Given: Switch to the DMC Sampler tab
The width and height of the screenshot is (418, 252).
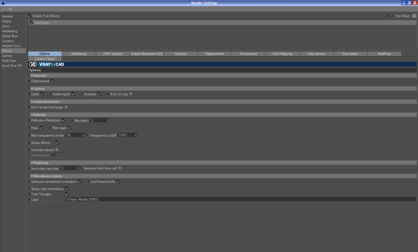Looking at the screenshot, I should (x=113, y=54).
